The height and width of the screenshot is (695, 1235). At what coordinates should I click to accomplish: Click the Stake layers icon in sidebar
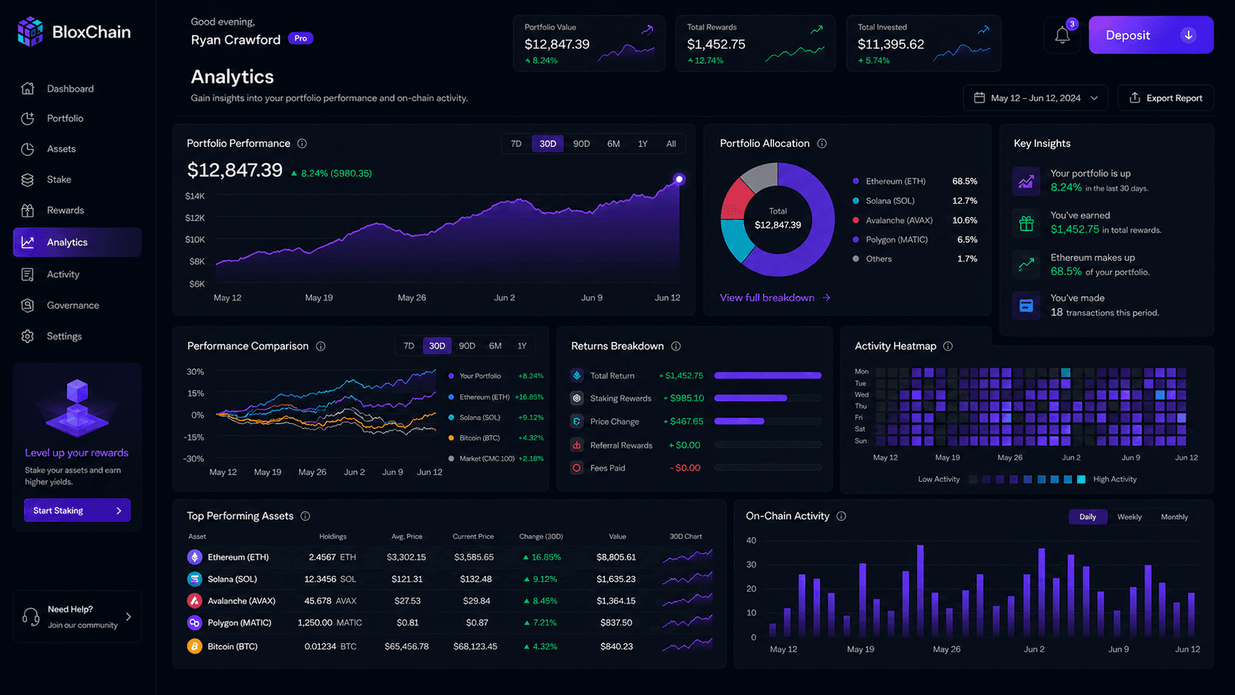tap(27, 179)
